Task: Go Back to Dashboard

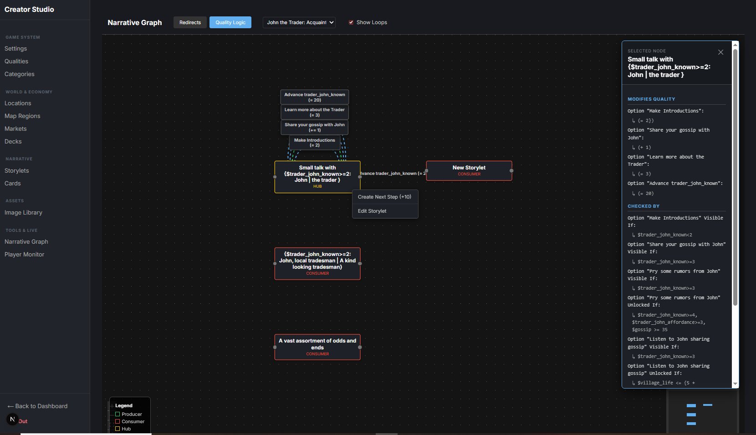Action: click(x=37, y=406)
